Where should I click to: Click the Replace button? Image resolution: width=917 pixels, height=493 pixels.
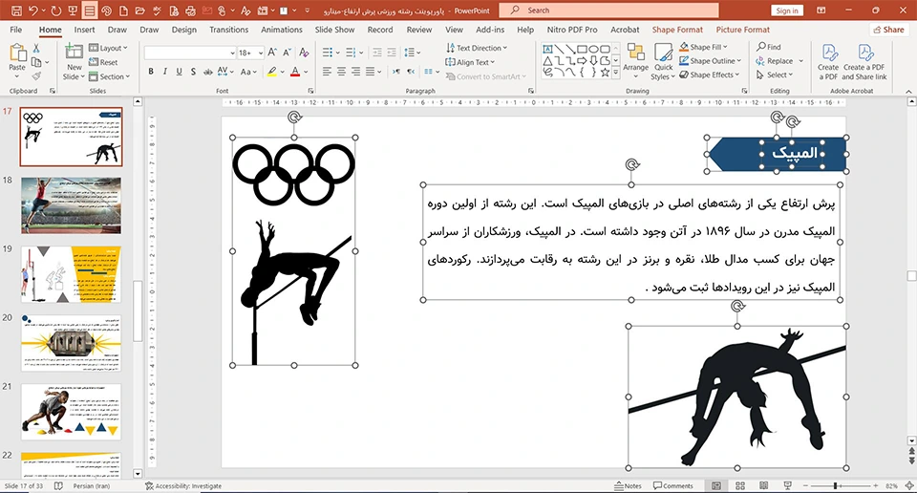775,61
